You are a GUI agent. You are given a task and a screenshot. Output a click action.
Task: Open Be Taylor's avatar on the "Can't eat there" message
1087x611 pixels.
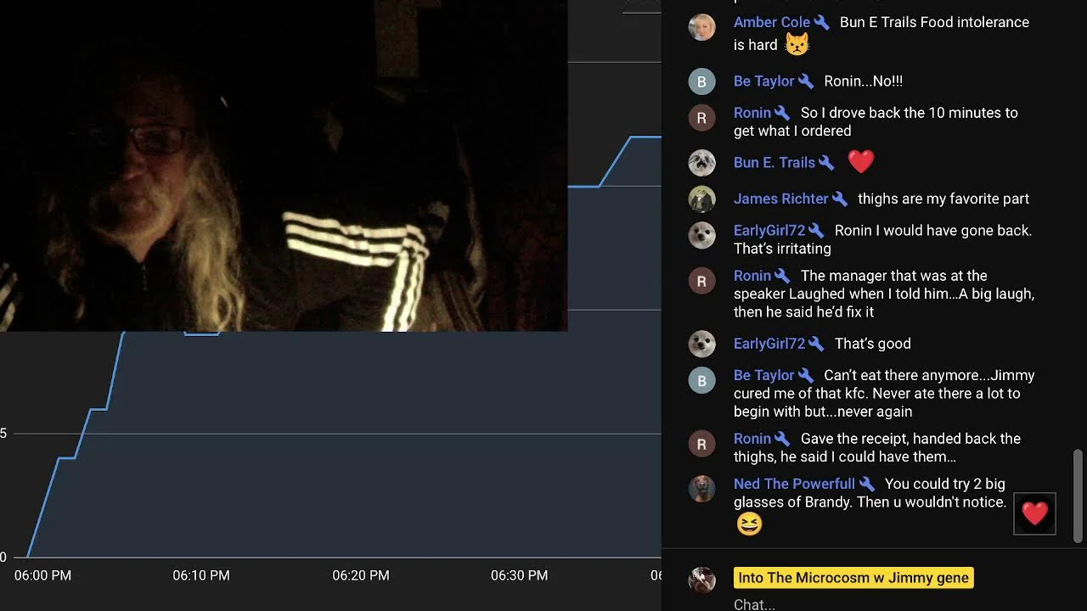[701, 380]
